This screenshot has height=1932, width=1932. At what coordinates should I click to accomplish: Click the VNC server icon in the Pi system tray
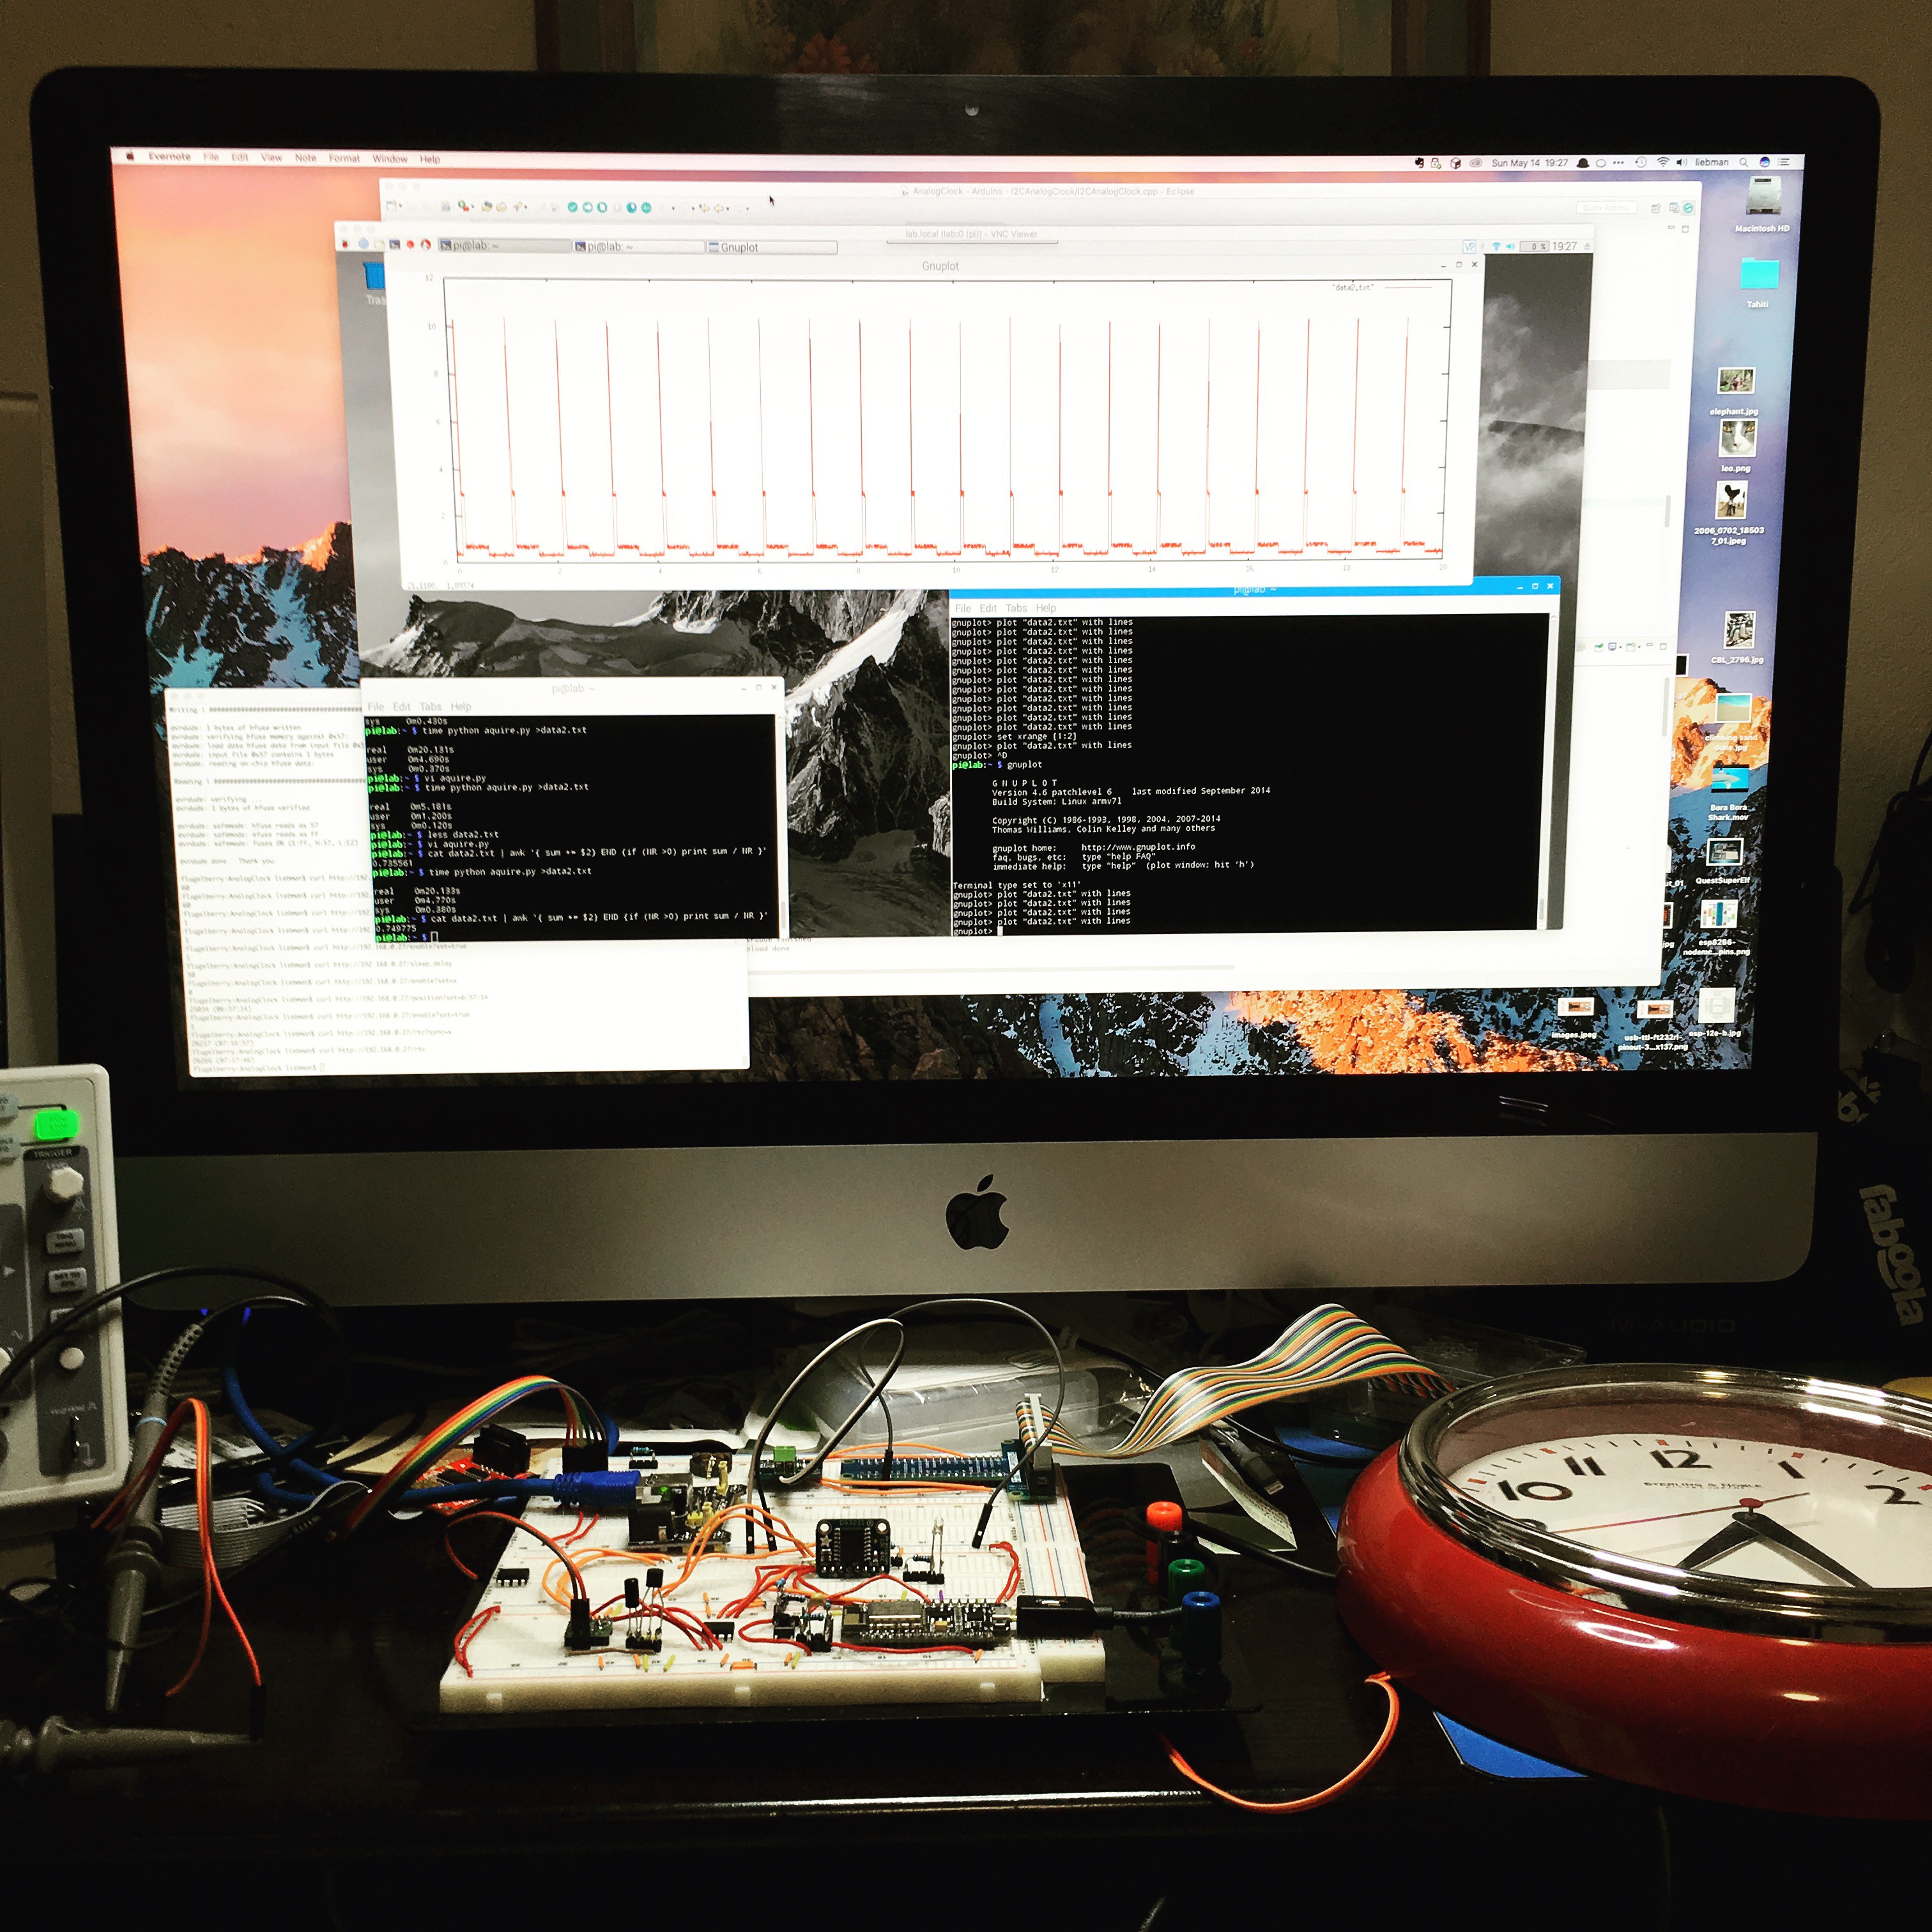(1469, 247)
